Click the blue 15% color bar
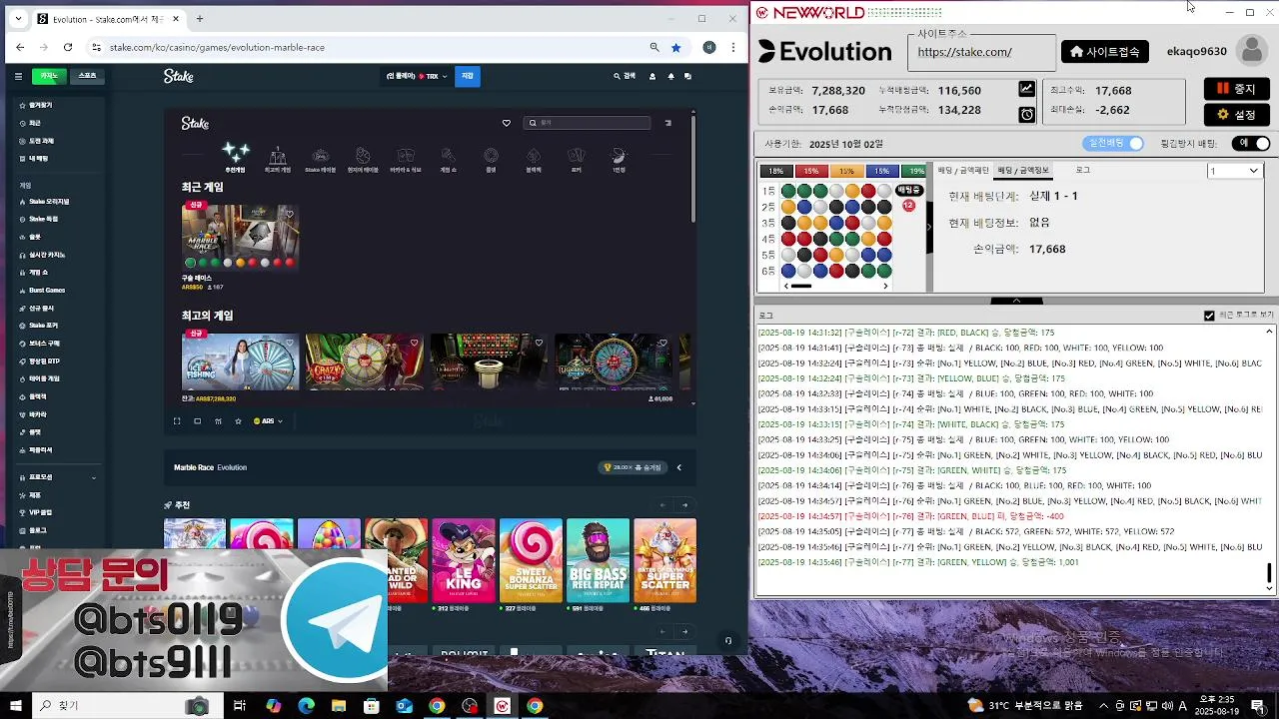 pos(882,171)
